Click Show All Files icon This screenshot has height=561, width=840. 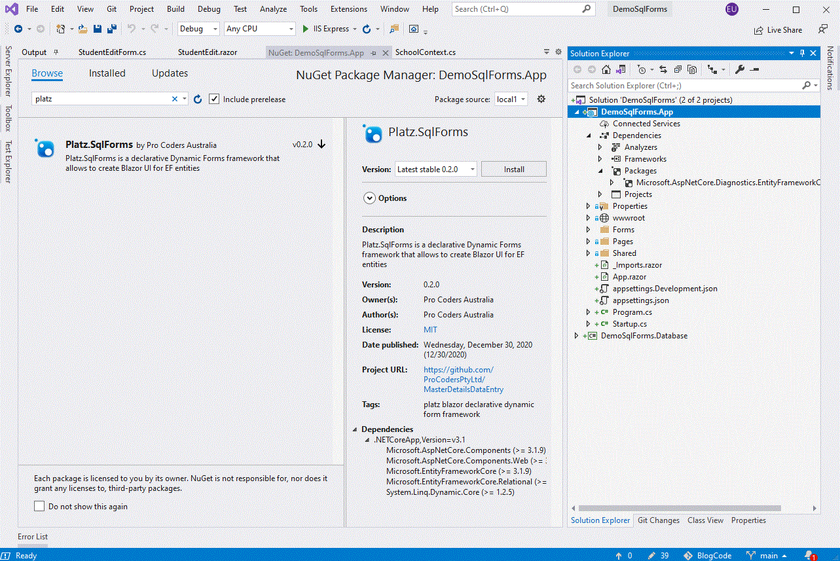[692, 69]
